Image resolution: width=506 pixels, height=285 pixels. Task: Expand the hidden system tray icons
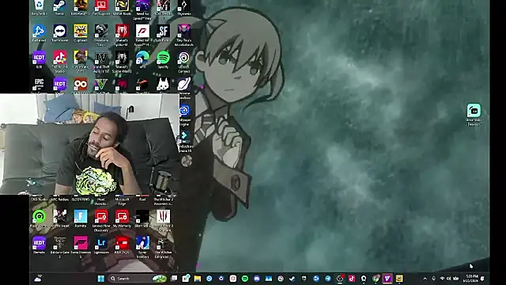pyautogui.click(x=425, y=279)
